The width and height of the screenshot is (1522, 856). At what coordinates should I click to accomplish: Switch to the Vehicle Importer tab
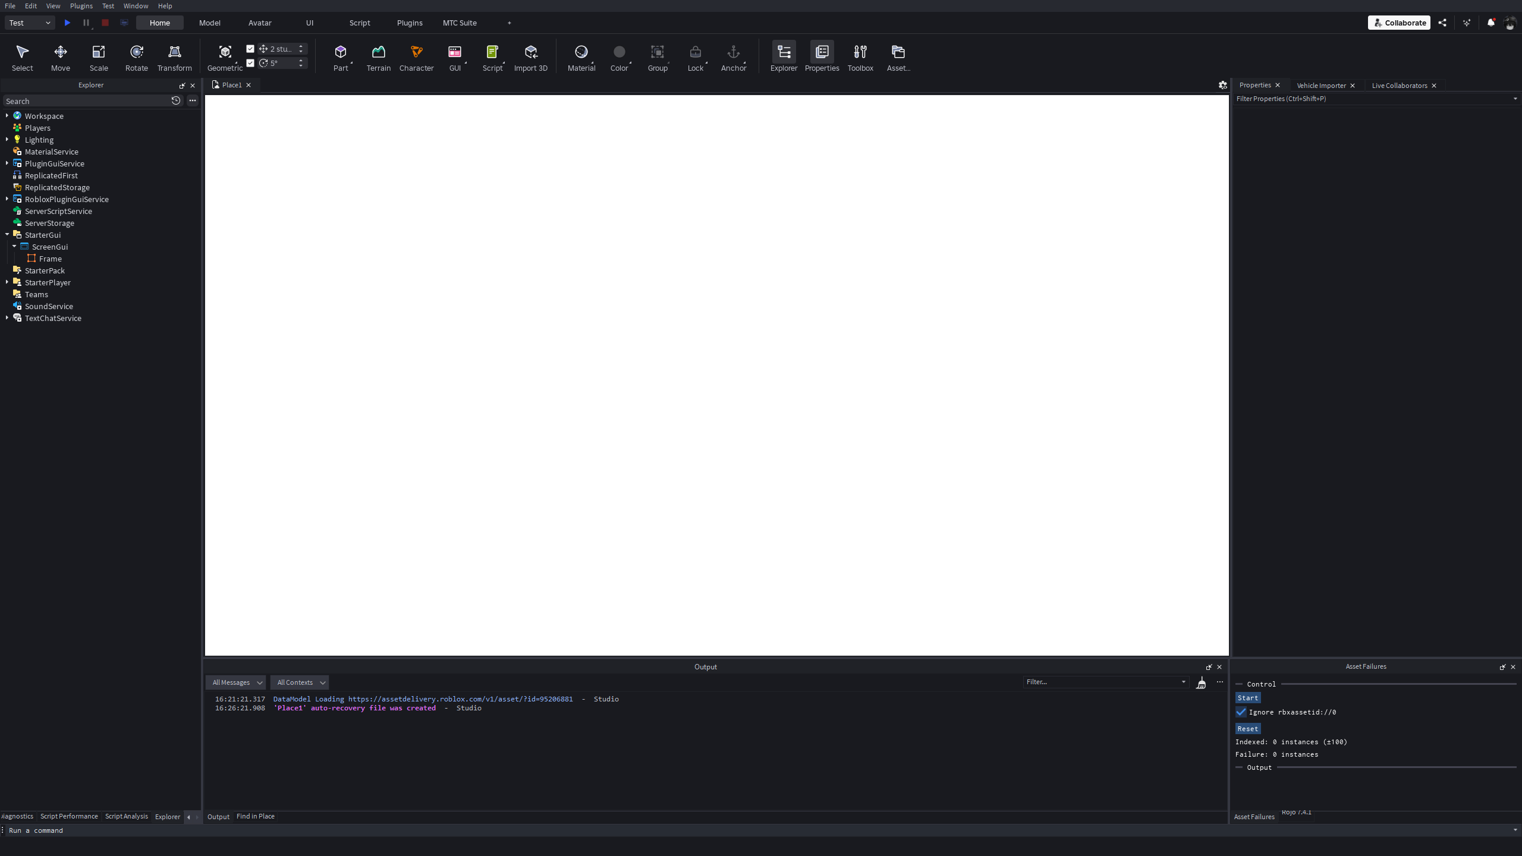click(1321, 85)
